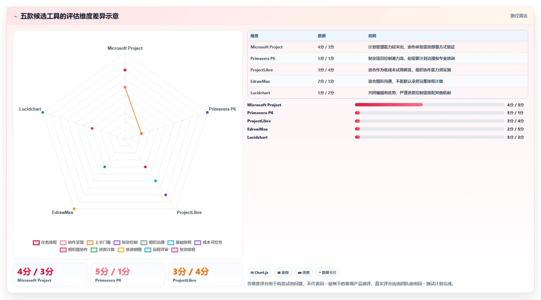Toggle the 协作呈现 legend series
Image resolution: width=541 pixels, height=300 pixels.
(72, 242)
